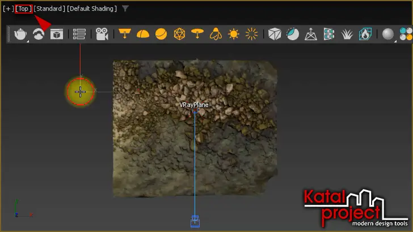Image resolution: width=413 pixels, height=232 pixels.
Task: Select the yellow light helper in viewport
Action: point(81,92)
